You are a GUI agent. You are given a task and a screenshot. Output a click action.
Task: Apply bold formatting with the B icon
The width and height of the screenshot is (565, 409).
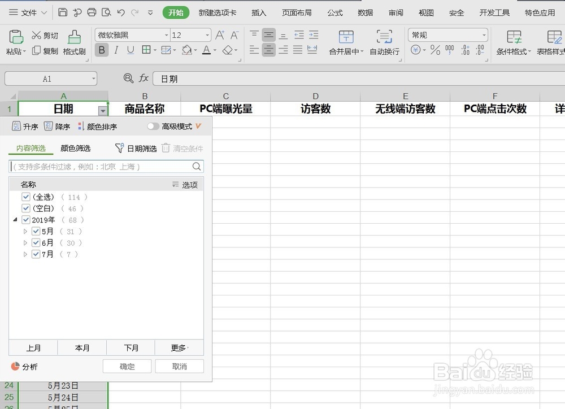(x=101, y=50)
